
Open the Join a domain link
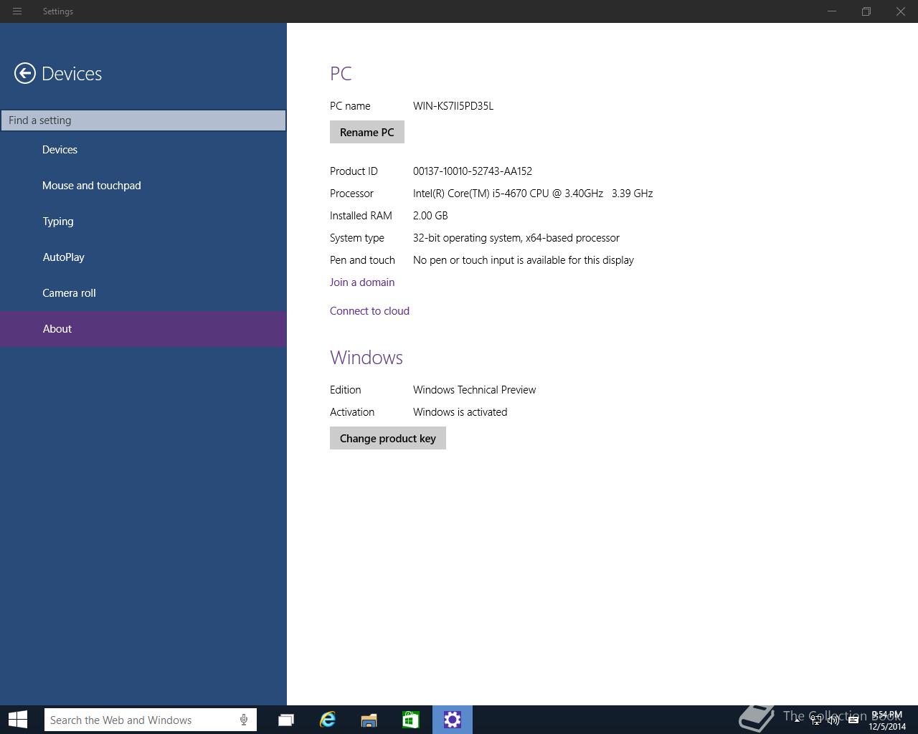(x=362, y=282)
